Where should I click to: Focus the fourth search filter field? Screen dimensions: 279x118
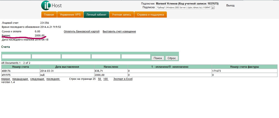click(106, 56)
